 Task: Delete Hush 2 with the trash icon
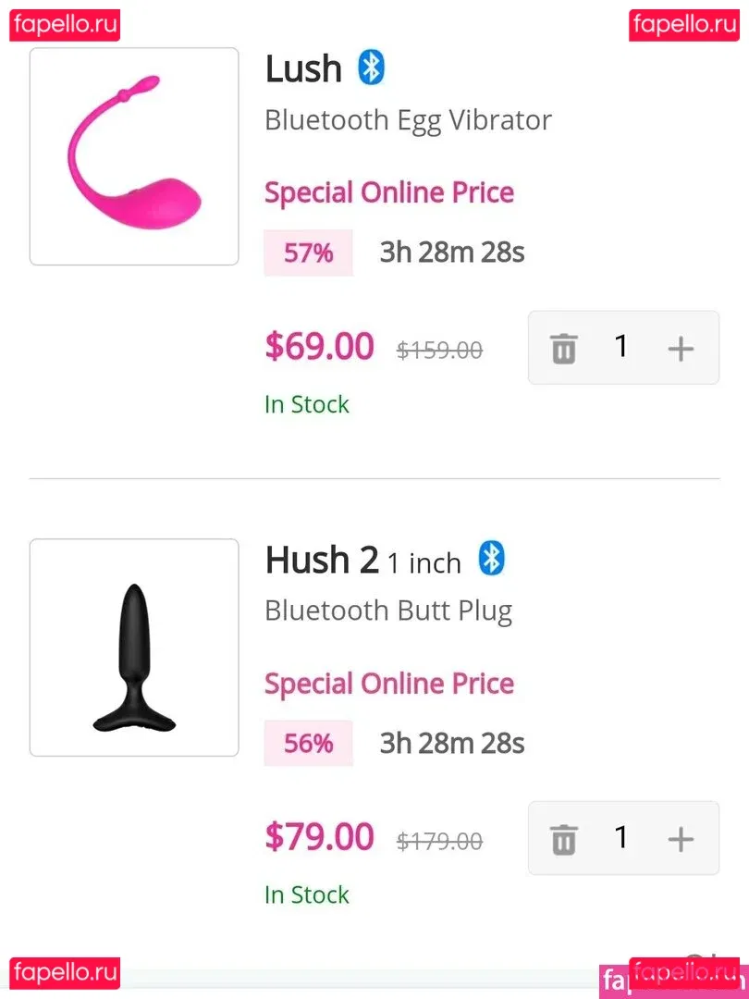click(x=563, y=839)
